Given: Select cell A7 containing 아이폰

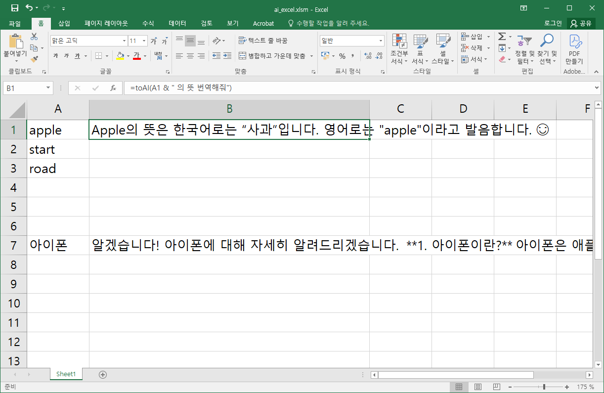Looking at the screenshot, I should point(58,245).
